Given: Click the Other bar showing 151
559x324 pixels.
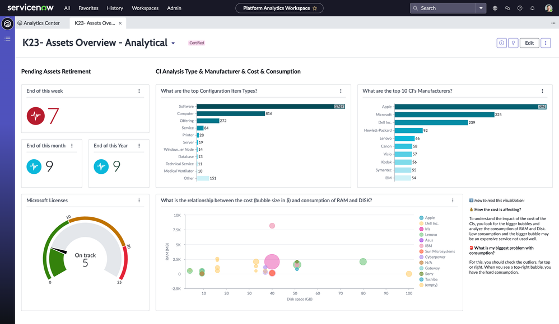Looking at the screenshot, I should [203, 178].
